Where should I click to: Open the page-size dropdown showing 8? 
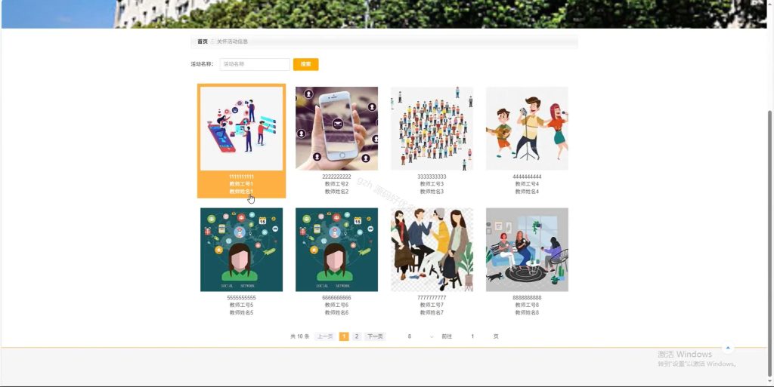[x=420, y=336]
